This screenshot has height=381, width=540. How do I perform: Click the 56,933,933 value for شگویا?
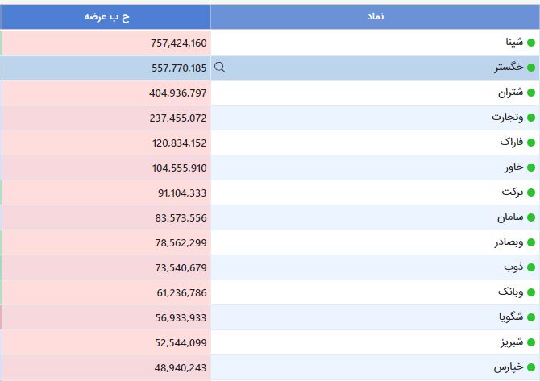(x=181, y=317)
